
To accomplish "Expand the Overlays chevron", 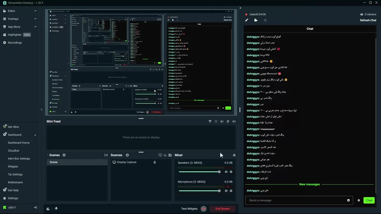I will click(x=35, y=19).
